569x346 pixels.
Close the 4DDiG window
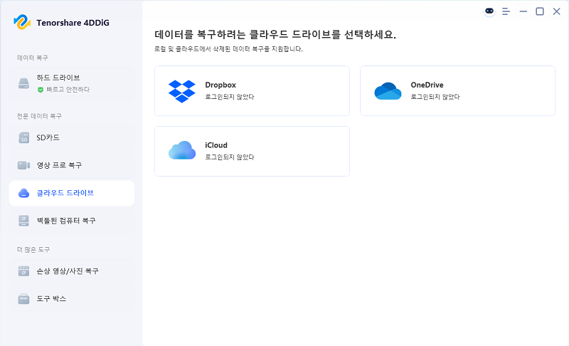tap(556, 11)
